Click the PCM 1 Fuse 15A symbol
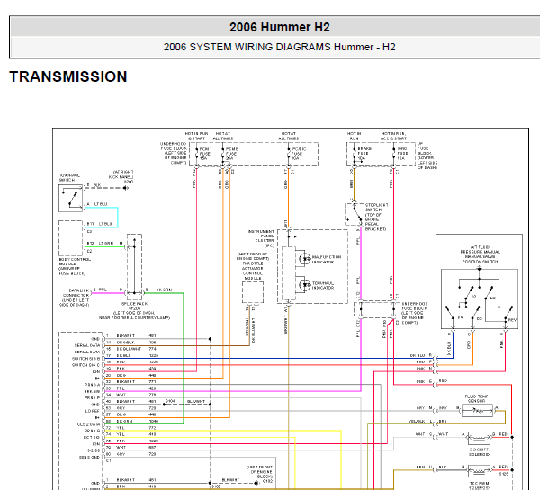This screenshot has height=490, width=540. pos(196,154)
